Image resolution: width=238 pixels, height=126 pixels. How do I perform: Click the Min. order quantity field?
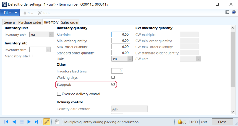coord(121,41)
